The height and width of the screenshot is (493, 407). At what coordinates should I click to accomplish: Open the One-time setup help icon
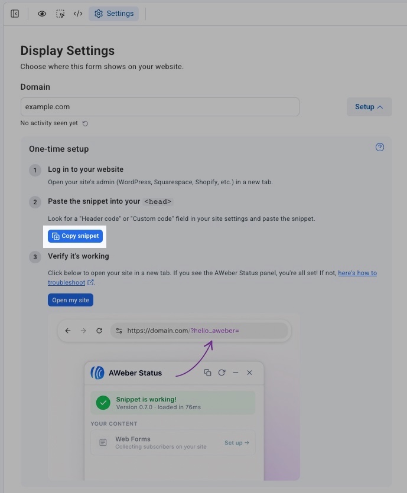click(x=380, y=147)
